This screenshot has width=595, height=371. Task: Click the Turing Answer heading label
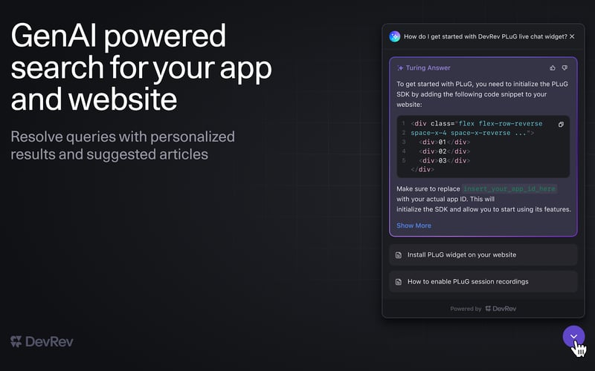pyautogui.click(x=428, y=68)
